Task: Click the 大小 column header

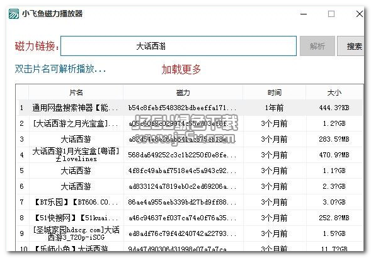Action: pyautogui.click(x=334, y=93)
